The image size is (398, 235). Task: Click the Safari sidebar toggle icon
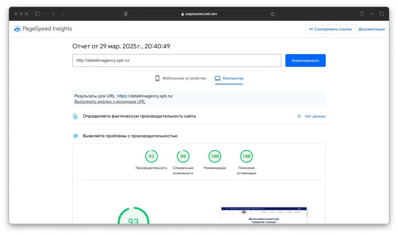pyautogui.click(x=37, y=14)
